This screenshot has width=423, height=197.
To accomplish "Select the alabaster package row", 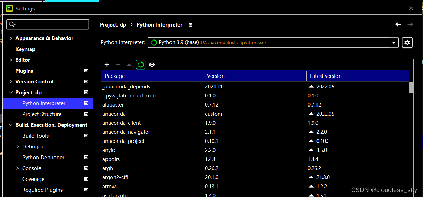I will coord(255,105).
